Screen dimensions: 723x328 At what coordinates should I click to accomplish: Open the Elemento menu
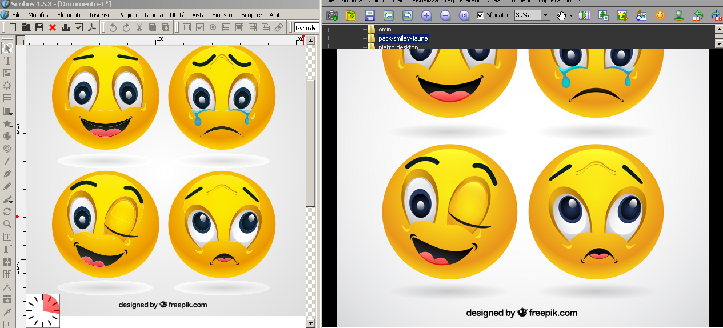(x=70, y=15)
